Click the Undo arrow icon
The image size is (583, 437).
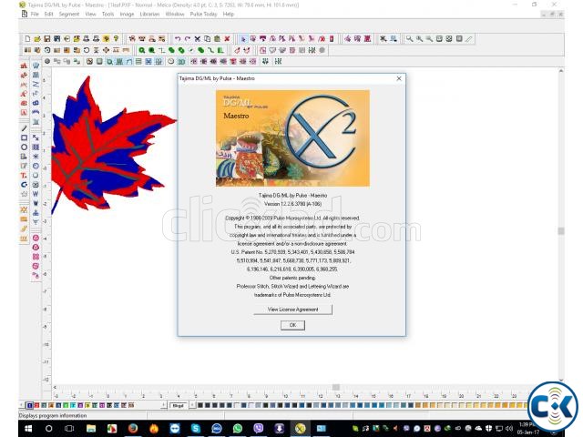178,38
